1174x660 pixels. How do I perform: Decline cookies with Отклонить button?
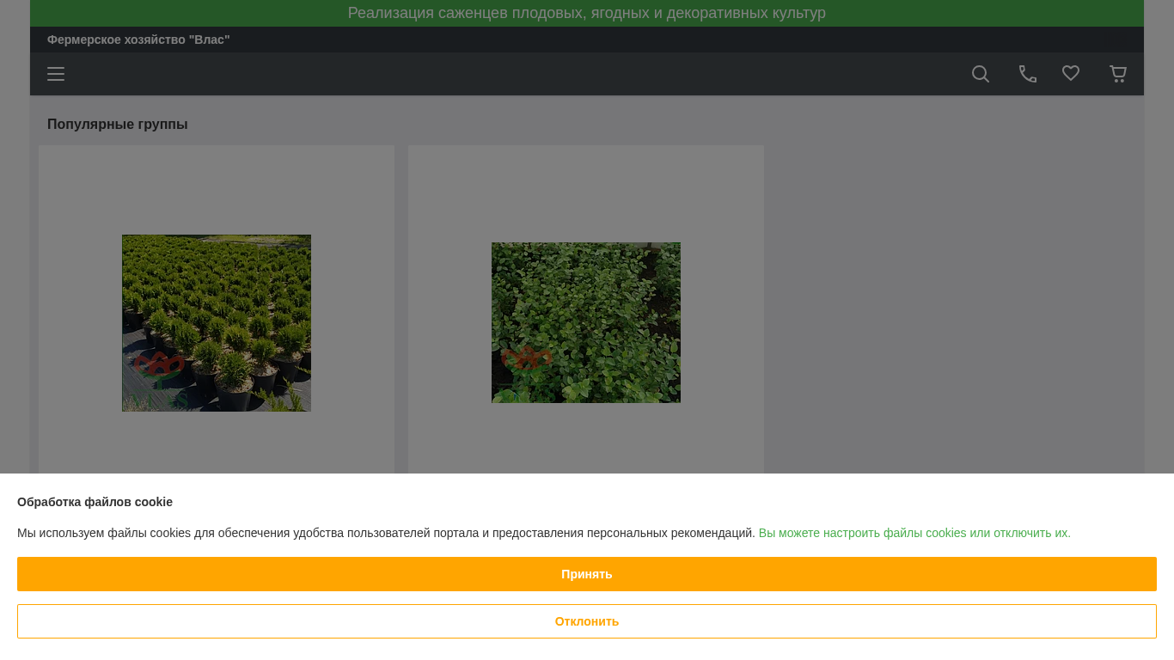(587, 621)
